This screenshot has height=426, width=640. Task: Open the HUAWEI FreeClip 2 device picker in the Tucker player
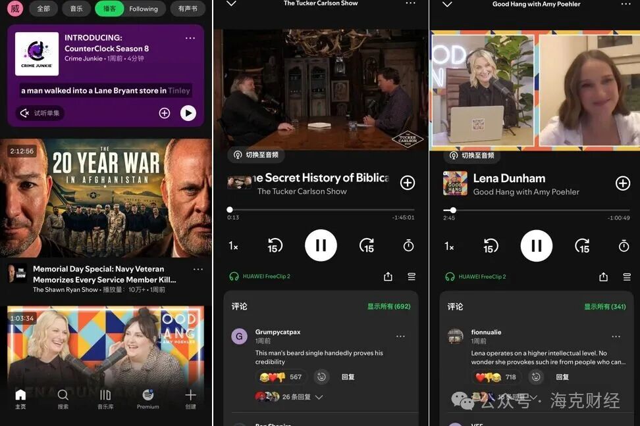pyautogui.click(x=260, y=276)
